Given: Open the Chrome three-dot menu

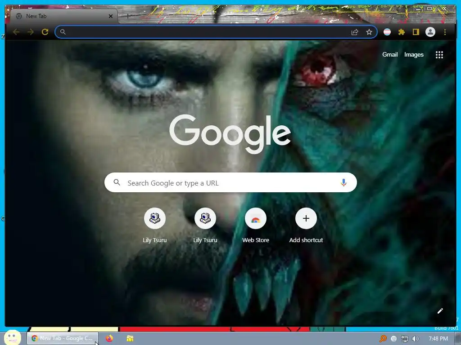Looking at the screenshot, I should pos(445,32).
